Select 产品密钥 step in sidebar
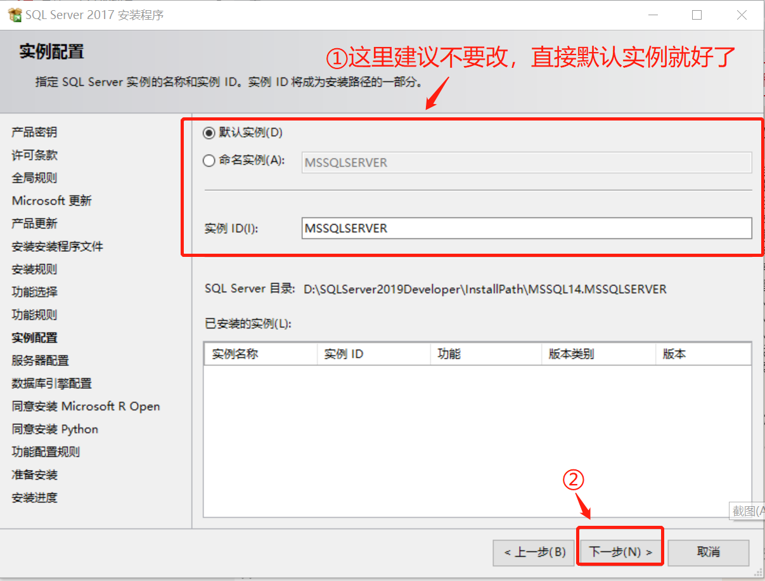765x581 pixels. 34,132
